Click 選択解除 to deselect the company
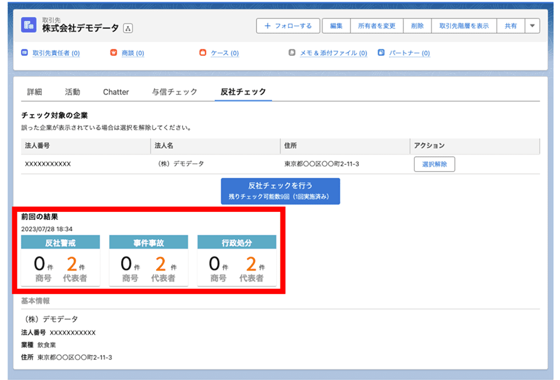Screen dimensions: 560x380 pos(435,164)
